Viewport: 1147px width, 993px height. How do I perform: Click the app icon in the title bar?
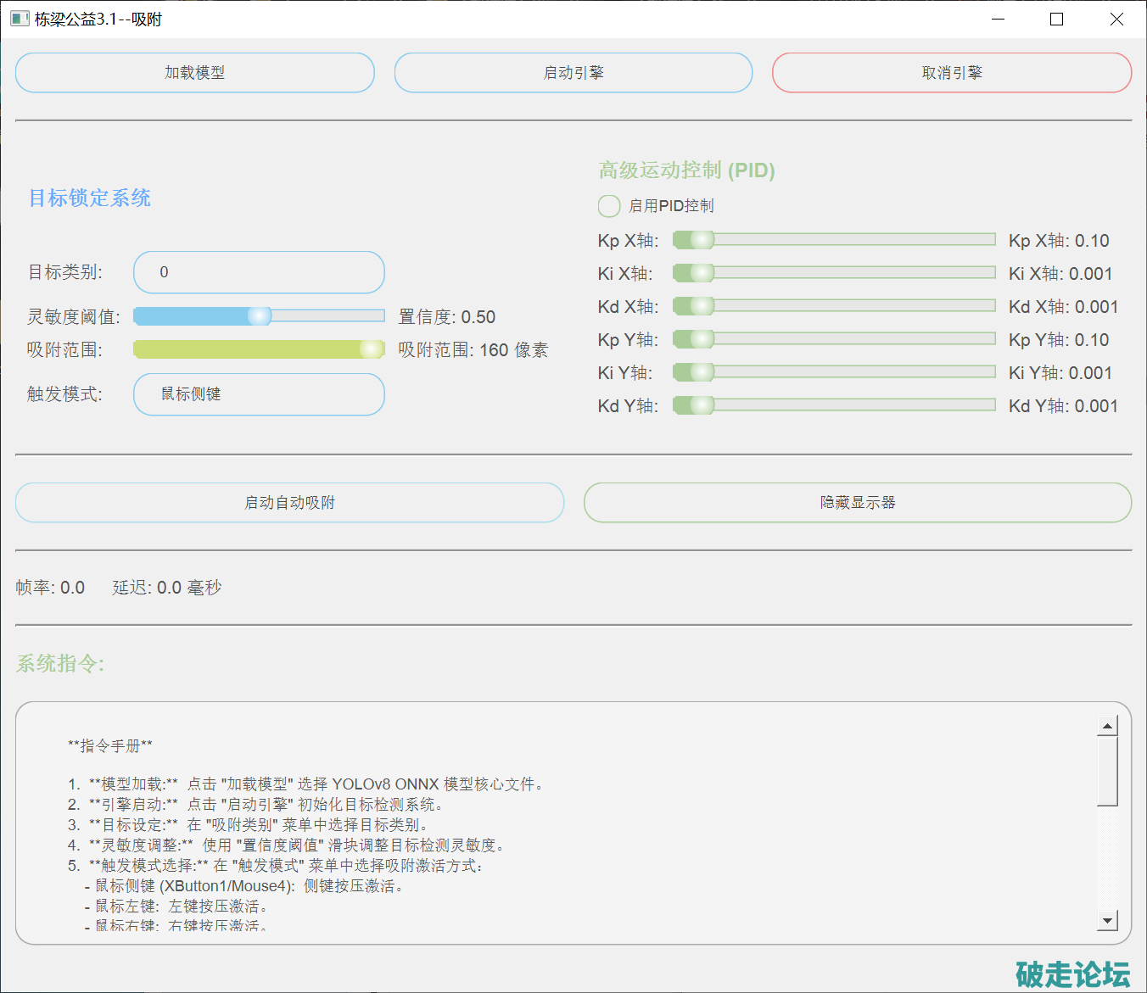coord(20,19)
